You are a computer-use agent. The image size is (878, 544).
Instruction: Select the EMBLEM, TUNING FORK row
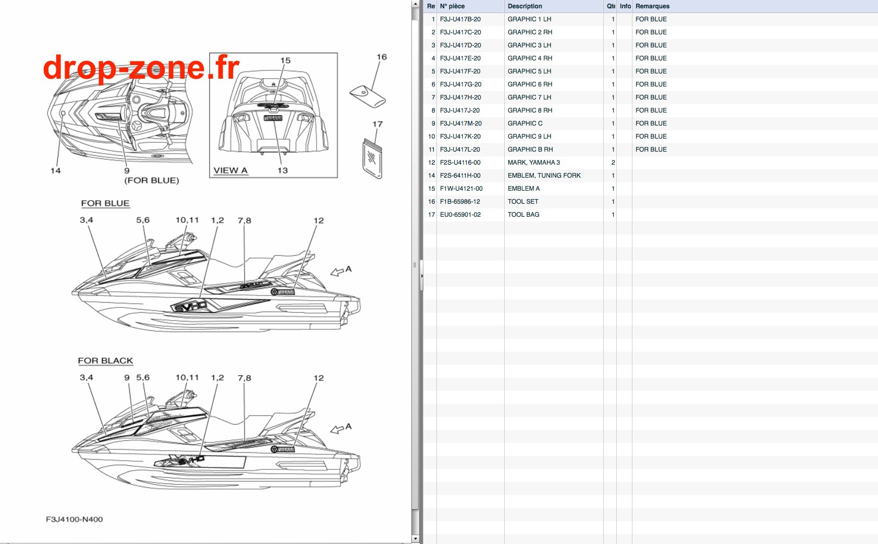651,176
